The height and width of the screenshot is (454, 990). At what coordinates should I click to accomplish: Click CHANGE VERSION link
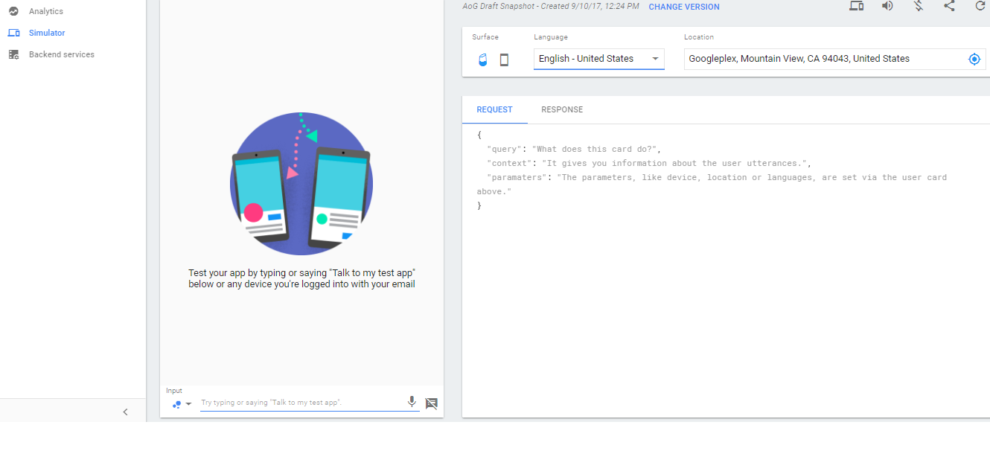[x=684, y=7]
